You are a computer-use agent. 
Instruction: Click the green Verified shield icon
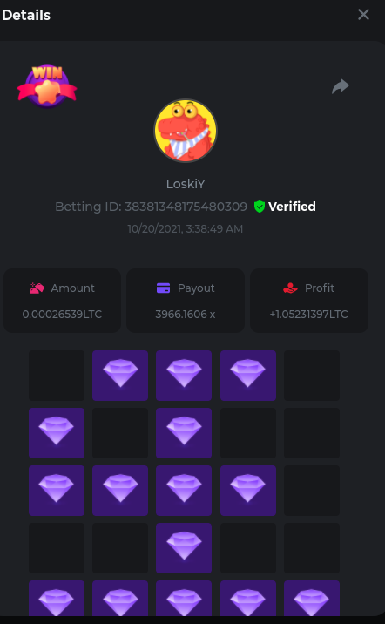click(x=260, y=207)
